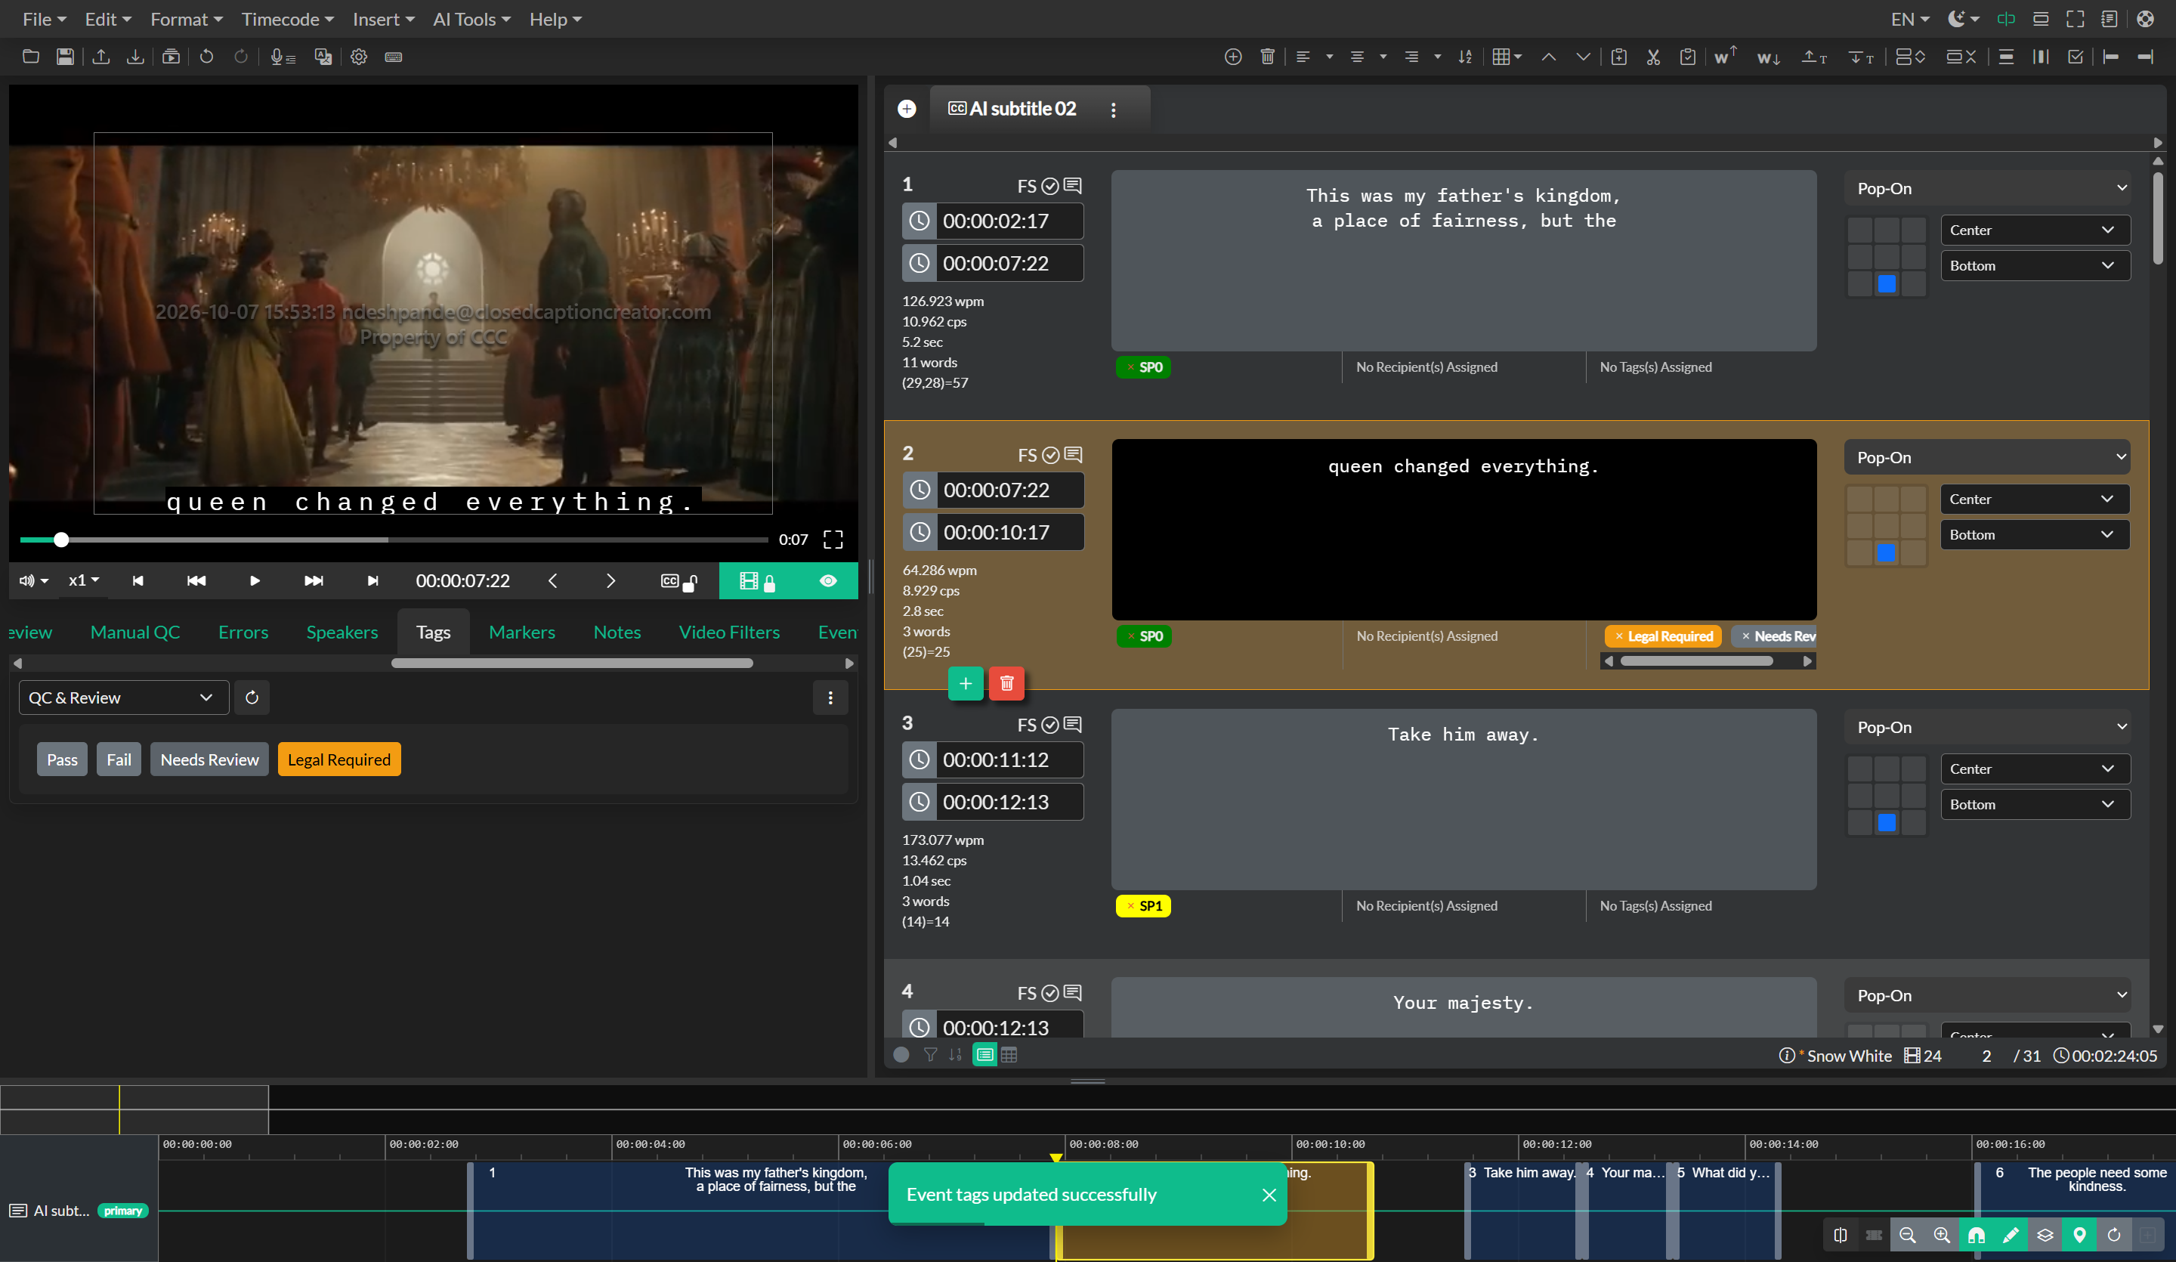Click the green add event button under event 2

pos(966,683)
